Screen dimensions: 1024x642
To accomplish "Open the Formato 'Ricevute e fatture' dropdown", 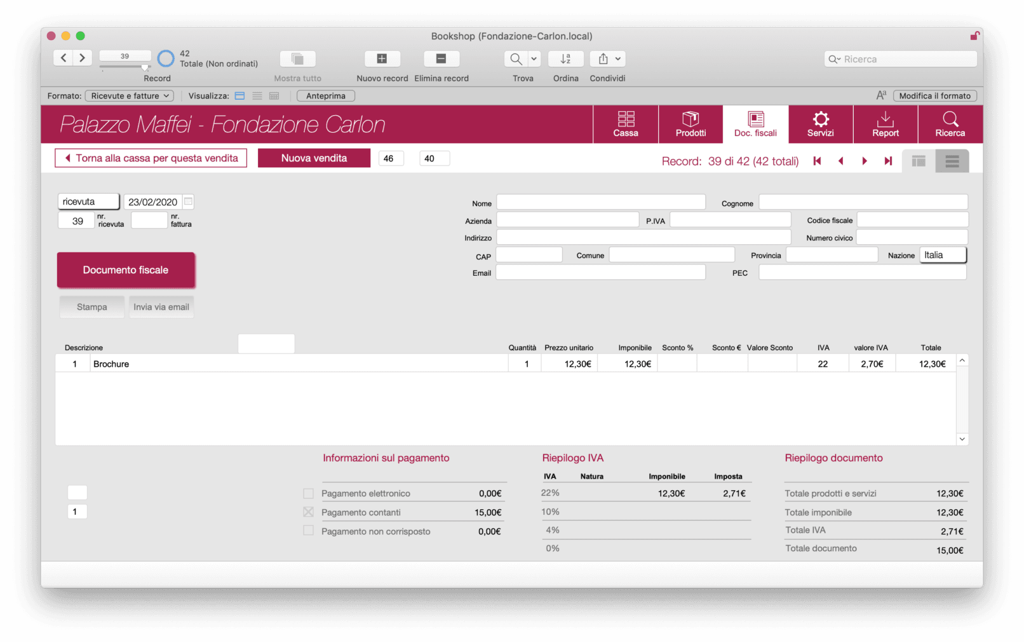I will (130, 96).
